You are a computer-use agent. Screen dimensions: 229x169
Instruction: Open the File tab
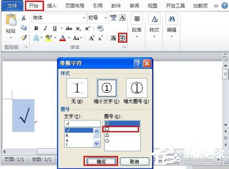pos(12,6)
